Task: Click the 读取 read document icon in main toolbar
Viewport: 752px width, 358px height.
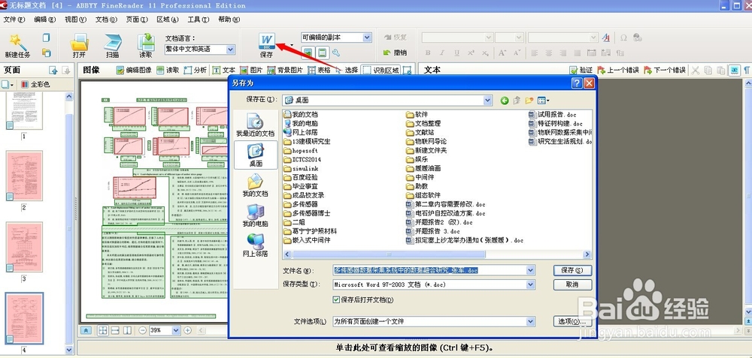Action: point(146,42)
